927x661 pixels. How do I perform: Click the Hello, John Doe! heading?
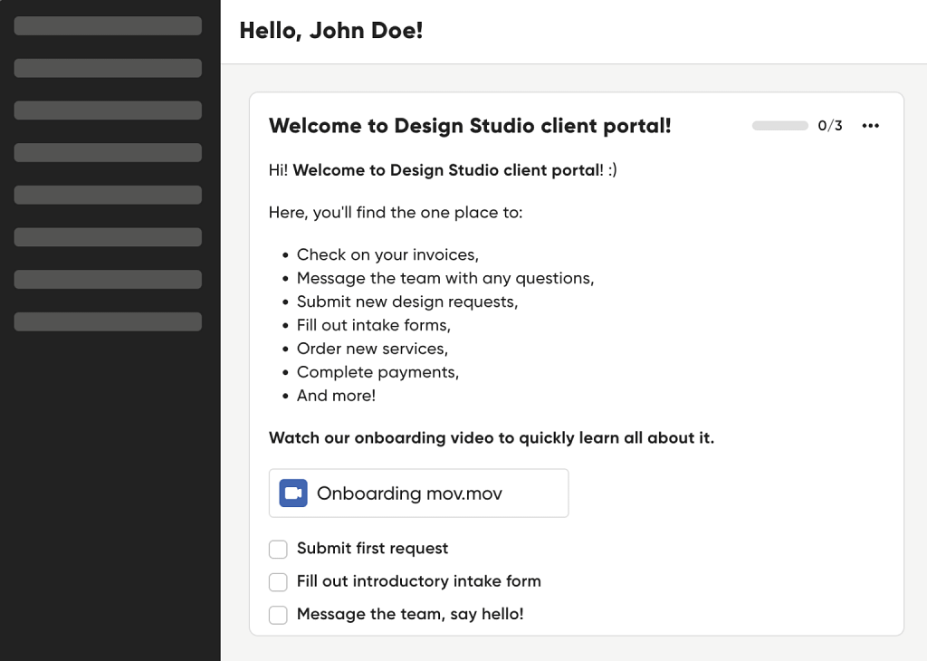click(331, 31)
